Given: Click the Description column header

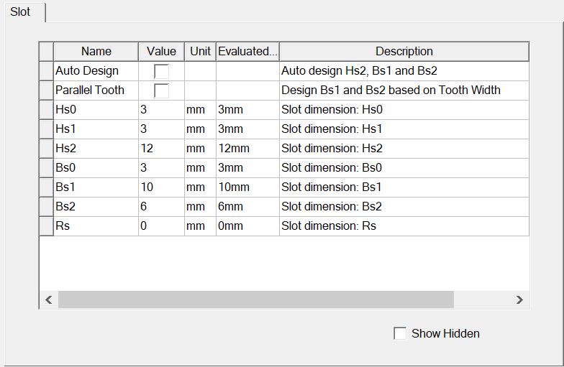Looking at the screenshot, I should 404,52.
